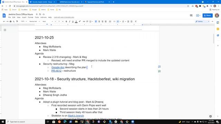Image resolution: width=221 pixels, height=124 pixels.
Task: Move the document with the folder icon
Action: pos(40,14)
